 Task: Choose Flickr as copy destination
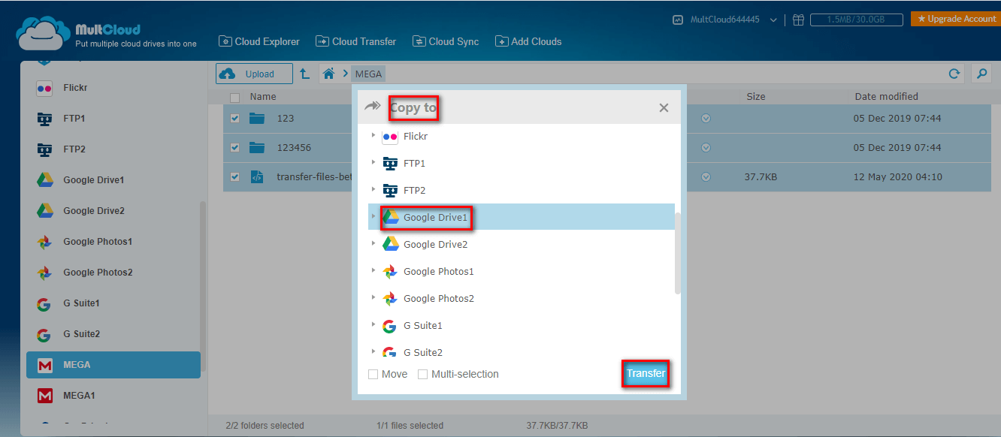point(521,136)
